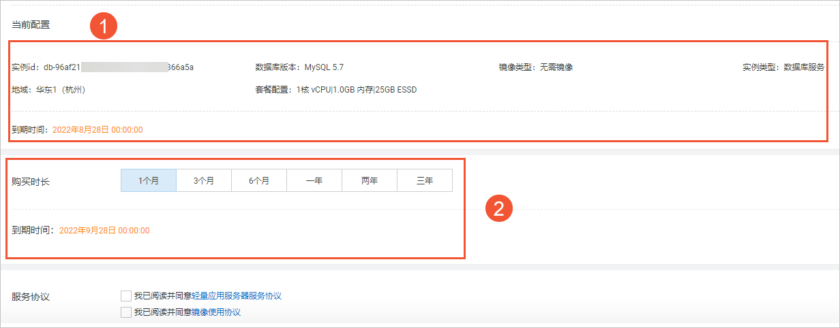
Task: Click the orange number 2 marker
Action: 498,209
